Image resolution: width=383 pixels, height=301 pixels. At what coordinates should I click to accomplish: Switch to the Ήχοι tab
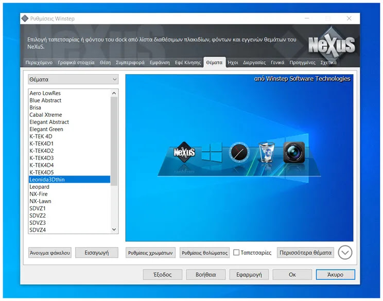(233, 62)
